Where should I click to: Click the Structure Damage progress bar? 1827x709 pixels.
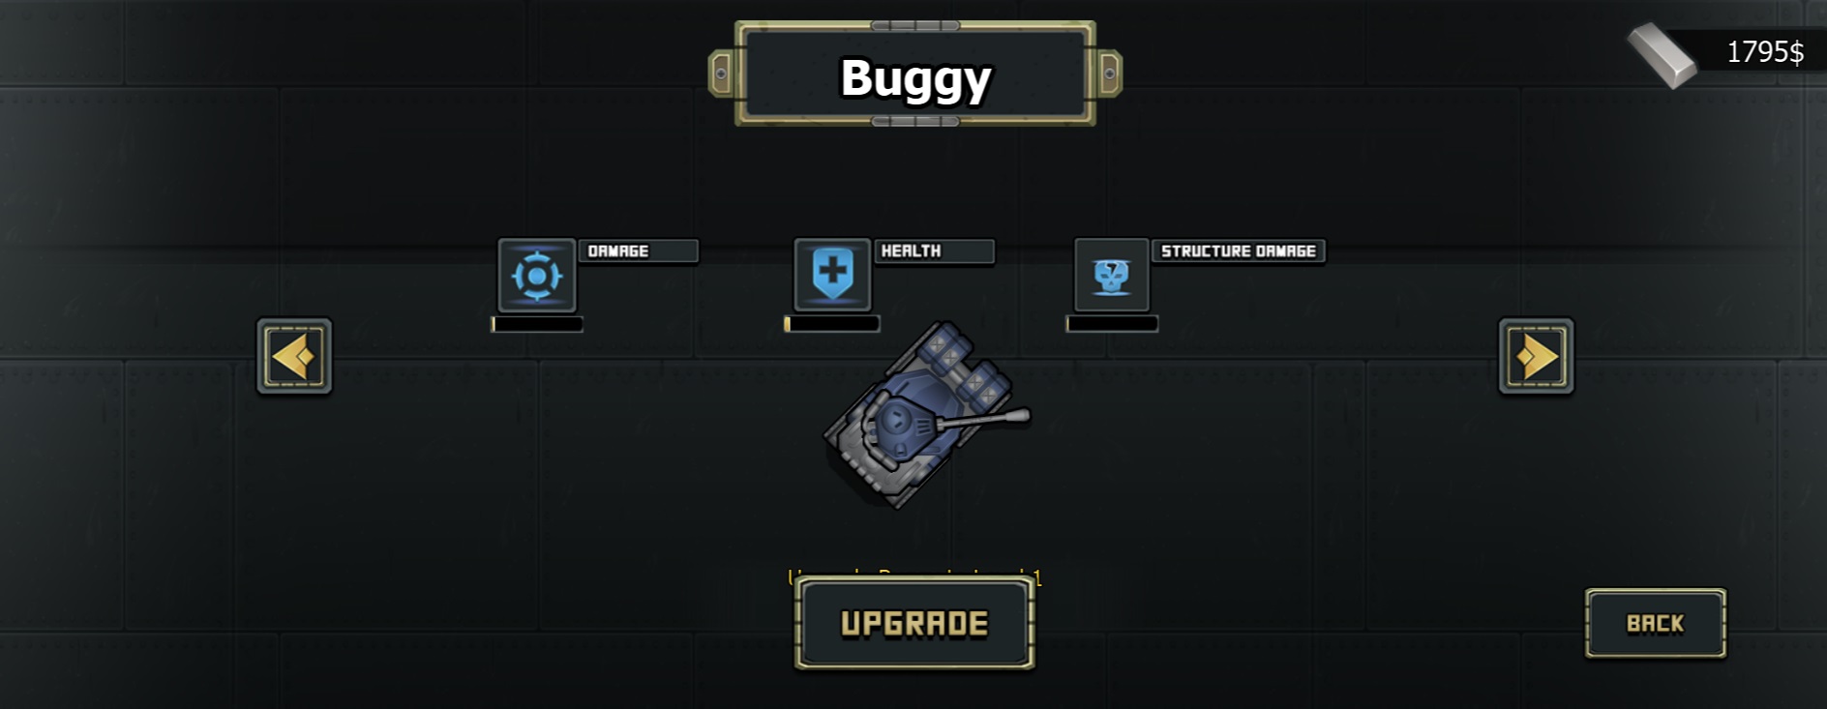(x=1112, y=324)
